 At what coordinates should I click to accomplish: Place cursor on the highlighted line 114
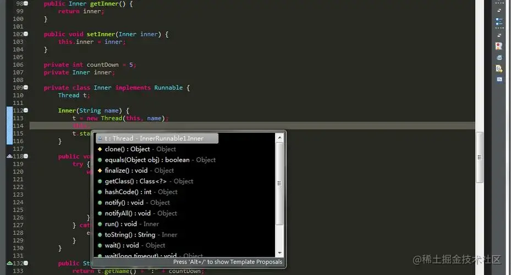252,126
